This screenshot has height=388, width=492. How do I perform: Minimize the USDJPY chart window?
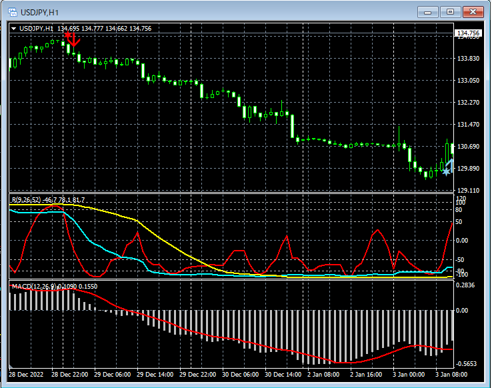pos(428,12)
